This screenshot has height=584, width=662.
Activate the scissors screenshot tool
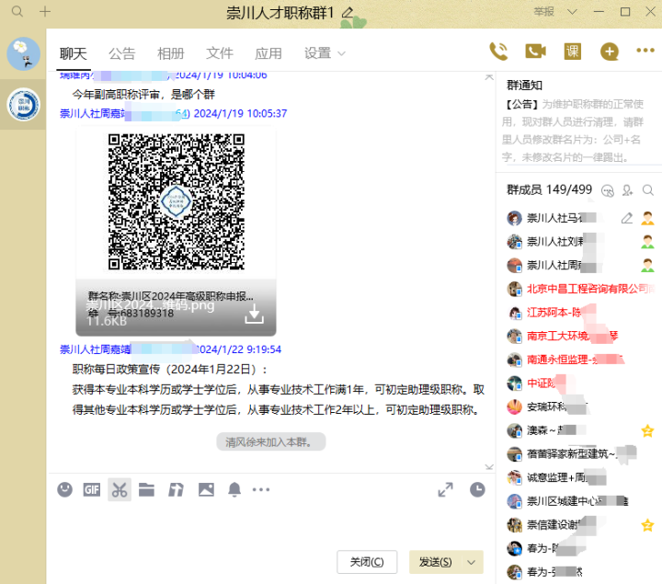click(119, 489)
